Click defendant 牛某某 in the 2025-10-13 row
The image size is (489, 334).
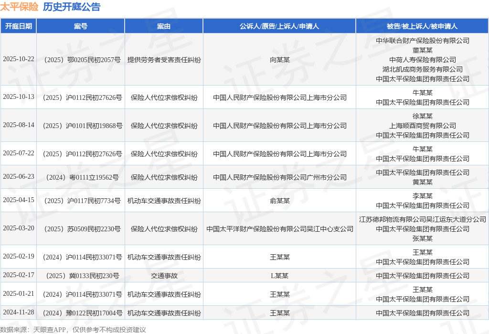[x=422, y=93]
